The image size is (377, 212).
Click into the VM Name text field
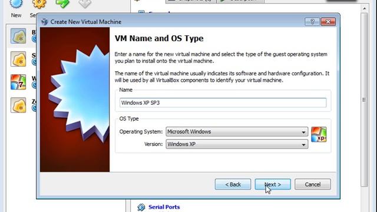[x=223, y=102]
